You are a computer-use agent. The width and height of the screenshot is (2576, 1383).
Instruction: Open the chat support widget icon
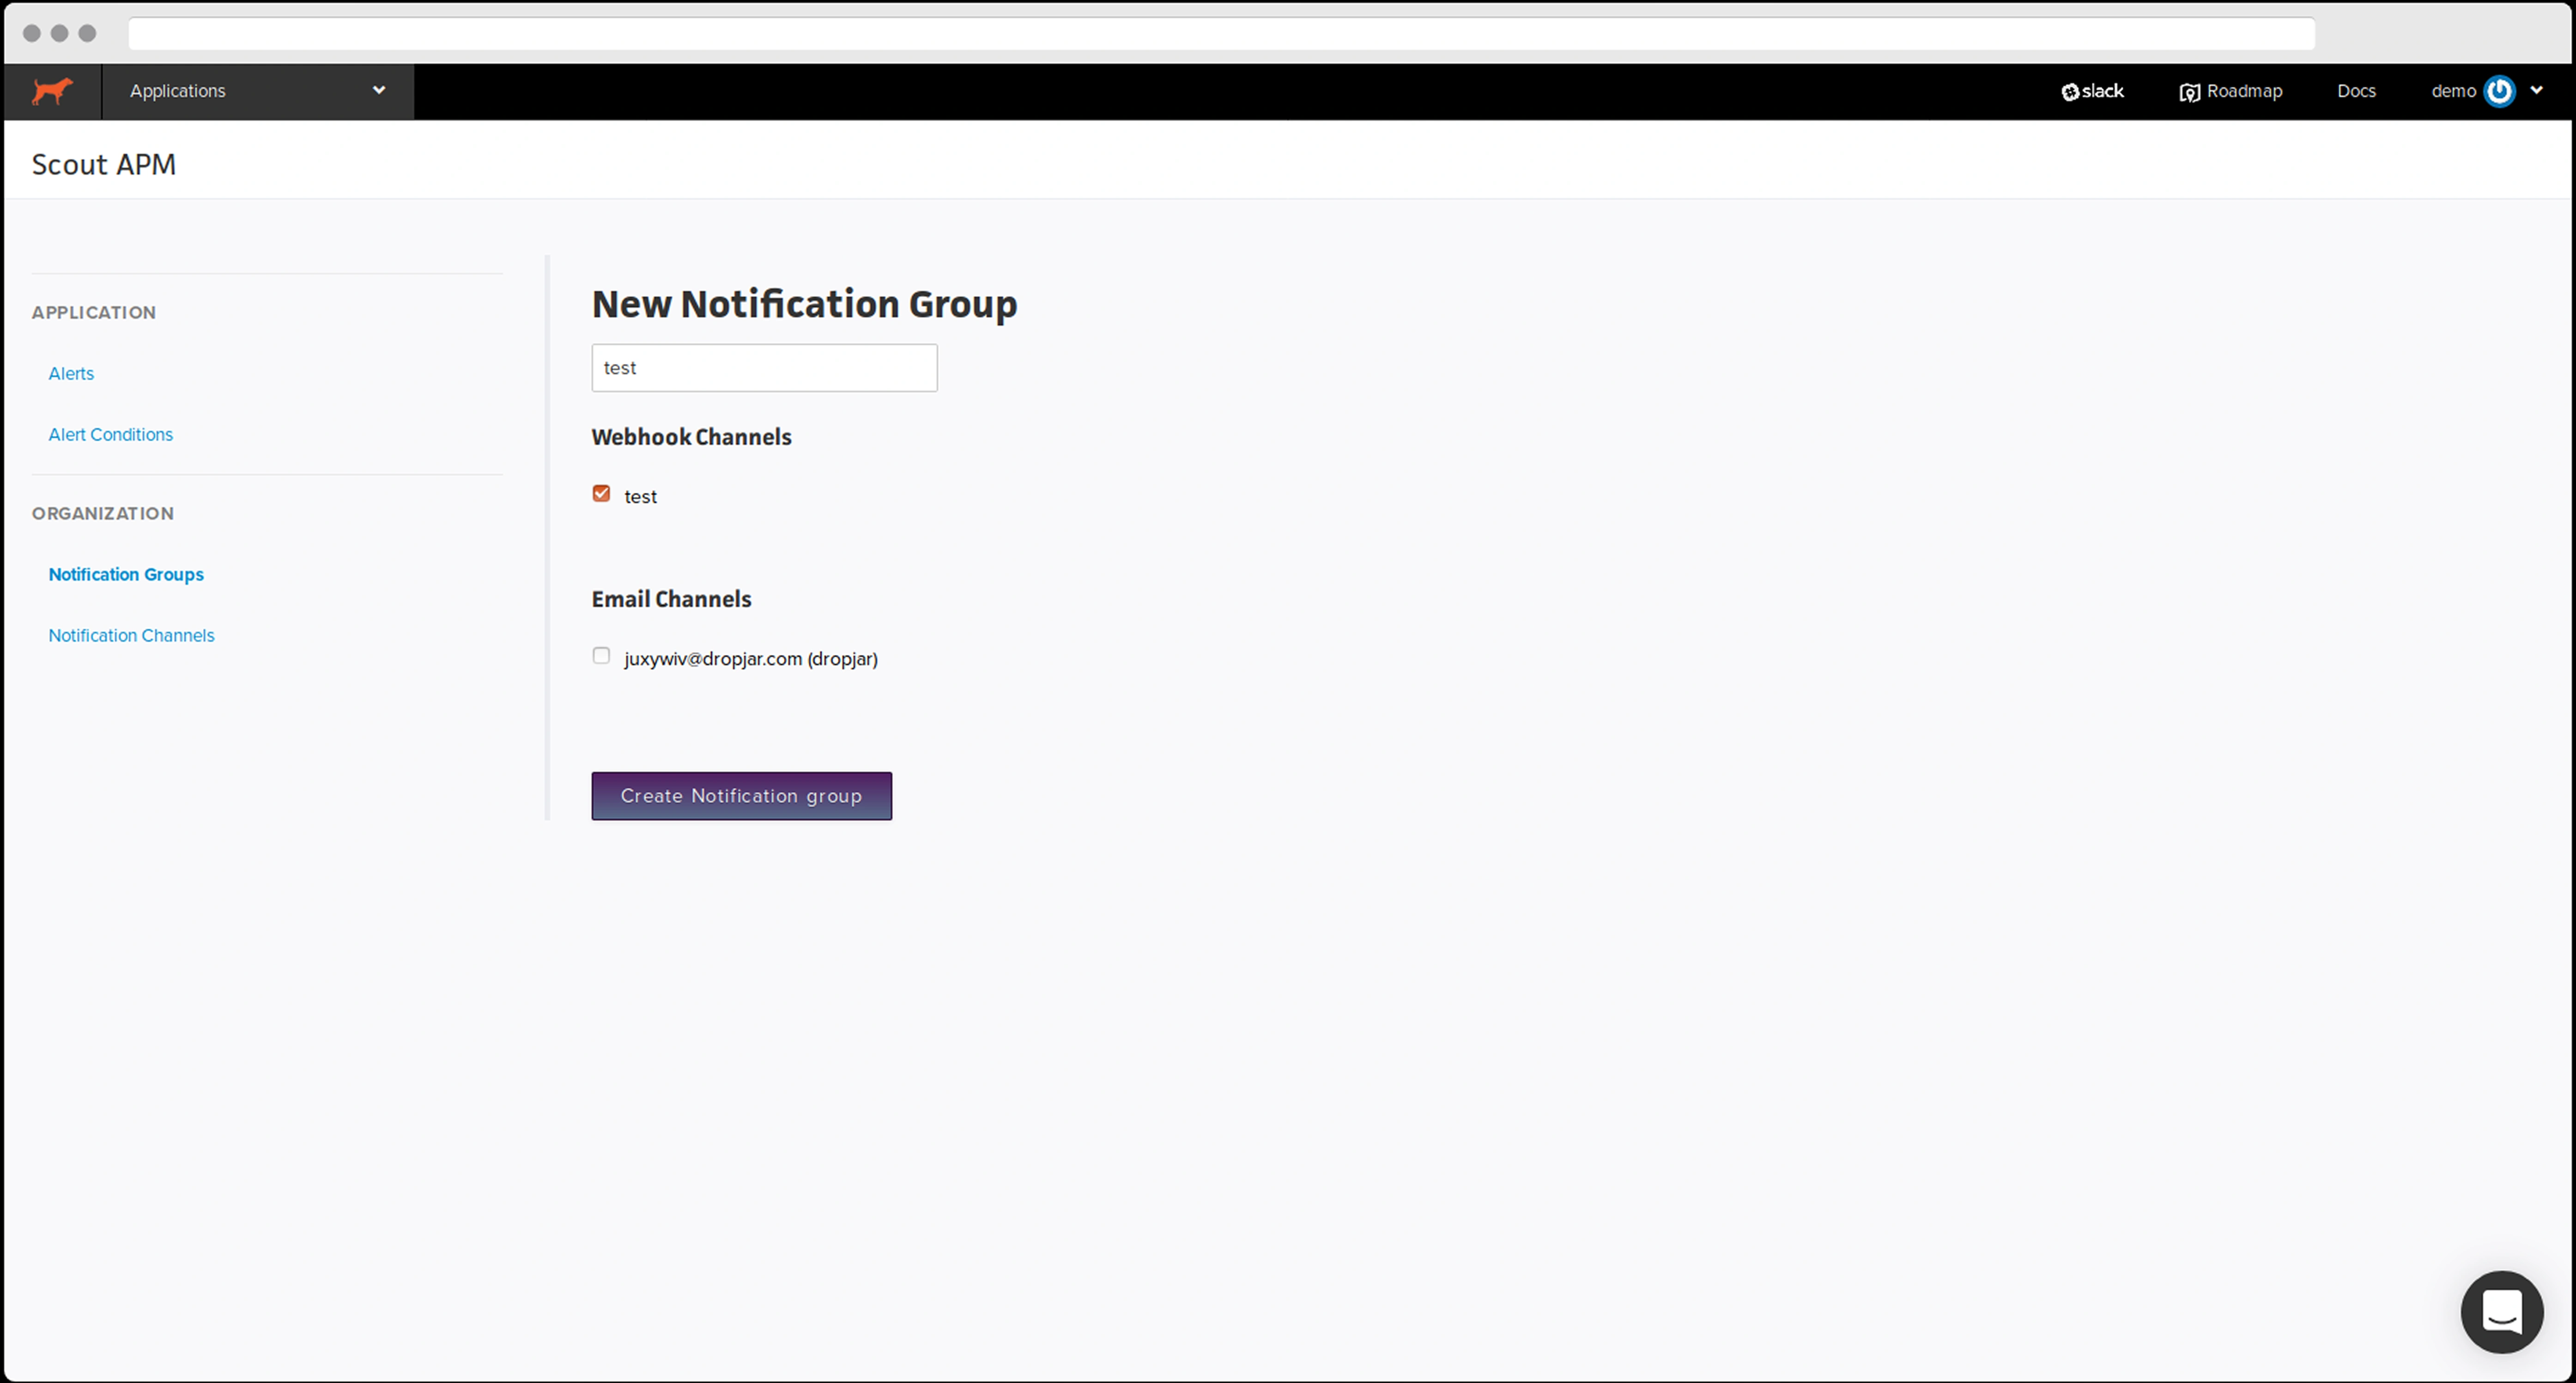click(x=2501, y=1311)
